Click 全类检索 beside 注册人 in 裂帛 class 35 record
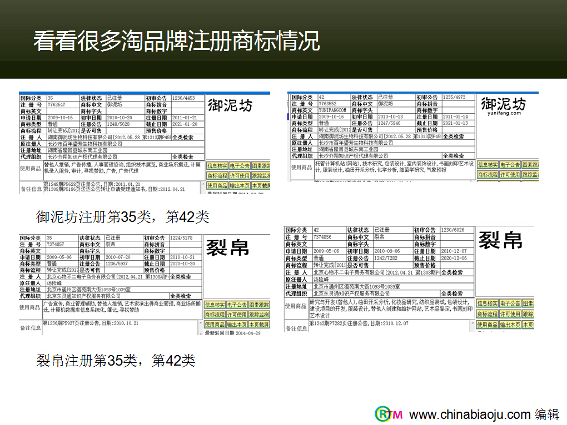 pyautogui.click(x=181, y=277)
